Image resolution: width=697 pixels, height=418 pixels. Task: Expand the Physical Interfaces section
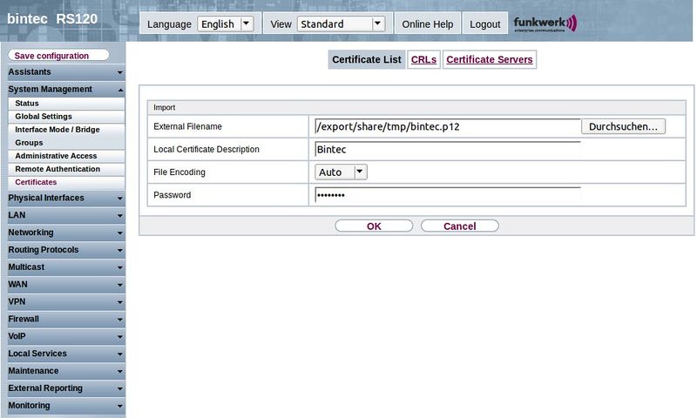tap(64, 198)
